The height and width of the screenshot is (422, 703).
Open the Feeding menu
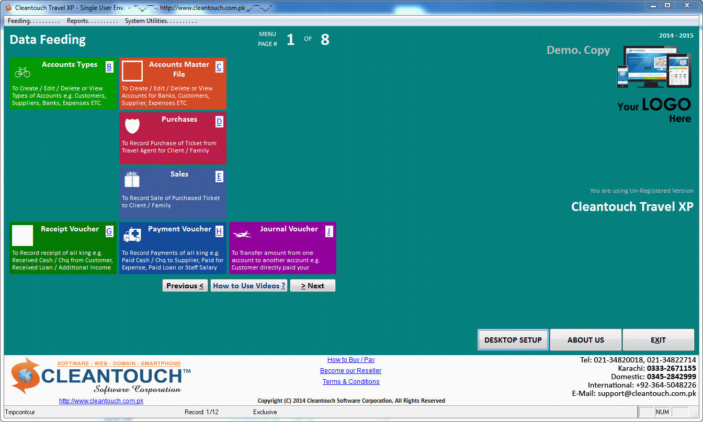pos(33,21)
